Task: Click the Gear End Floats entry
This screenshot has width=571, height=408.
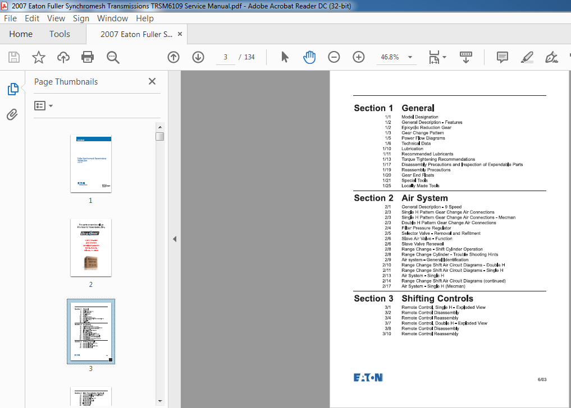Action: click(x=418, y=175)
